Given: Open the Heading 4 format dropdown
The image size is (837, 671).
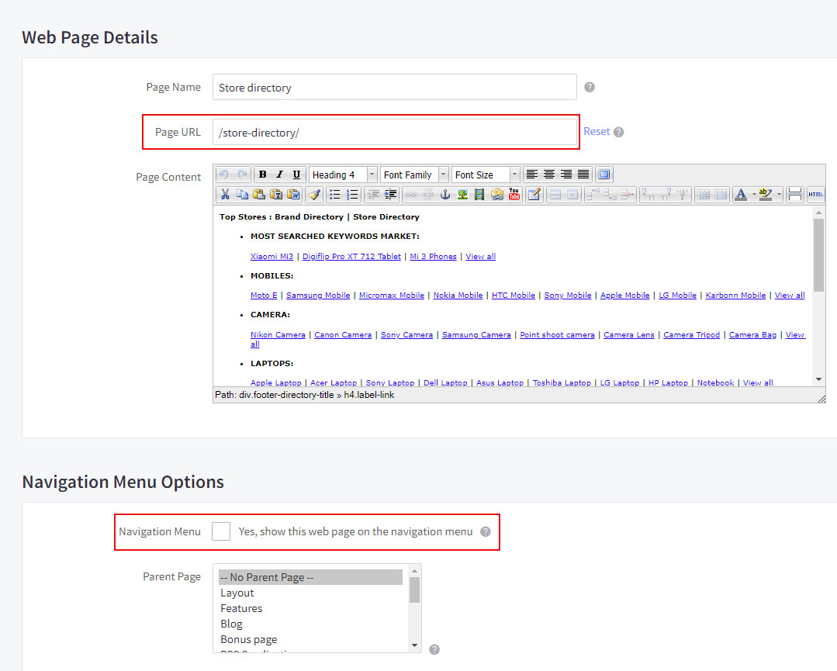Looking at the screenshot, I should 343,175.
